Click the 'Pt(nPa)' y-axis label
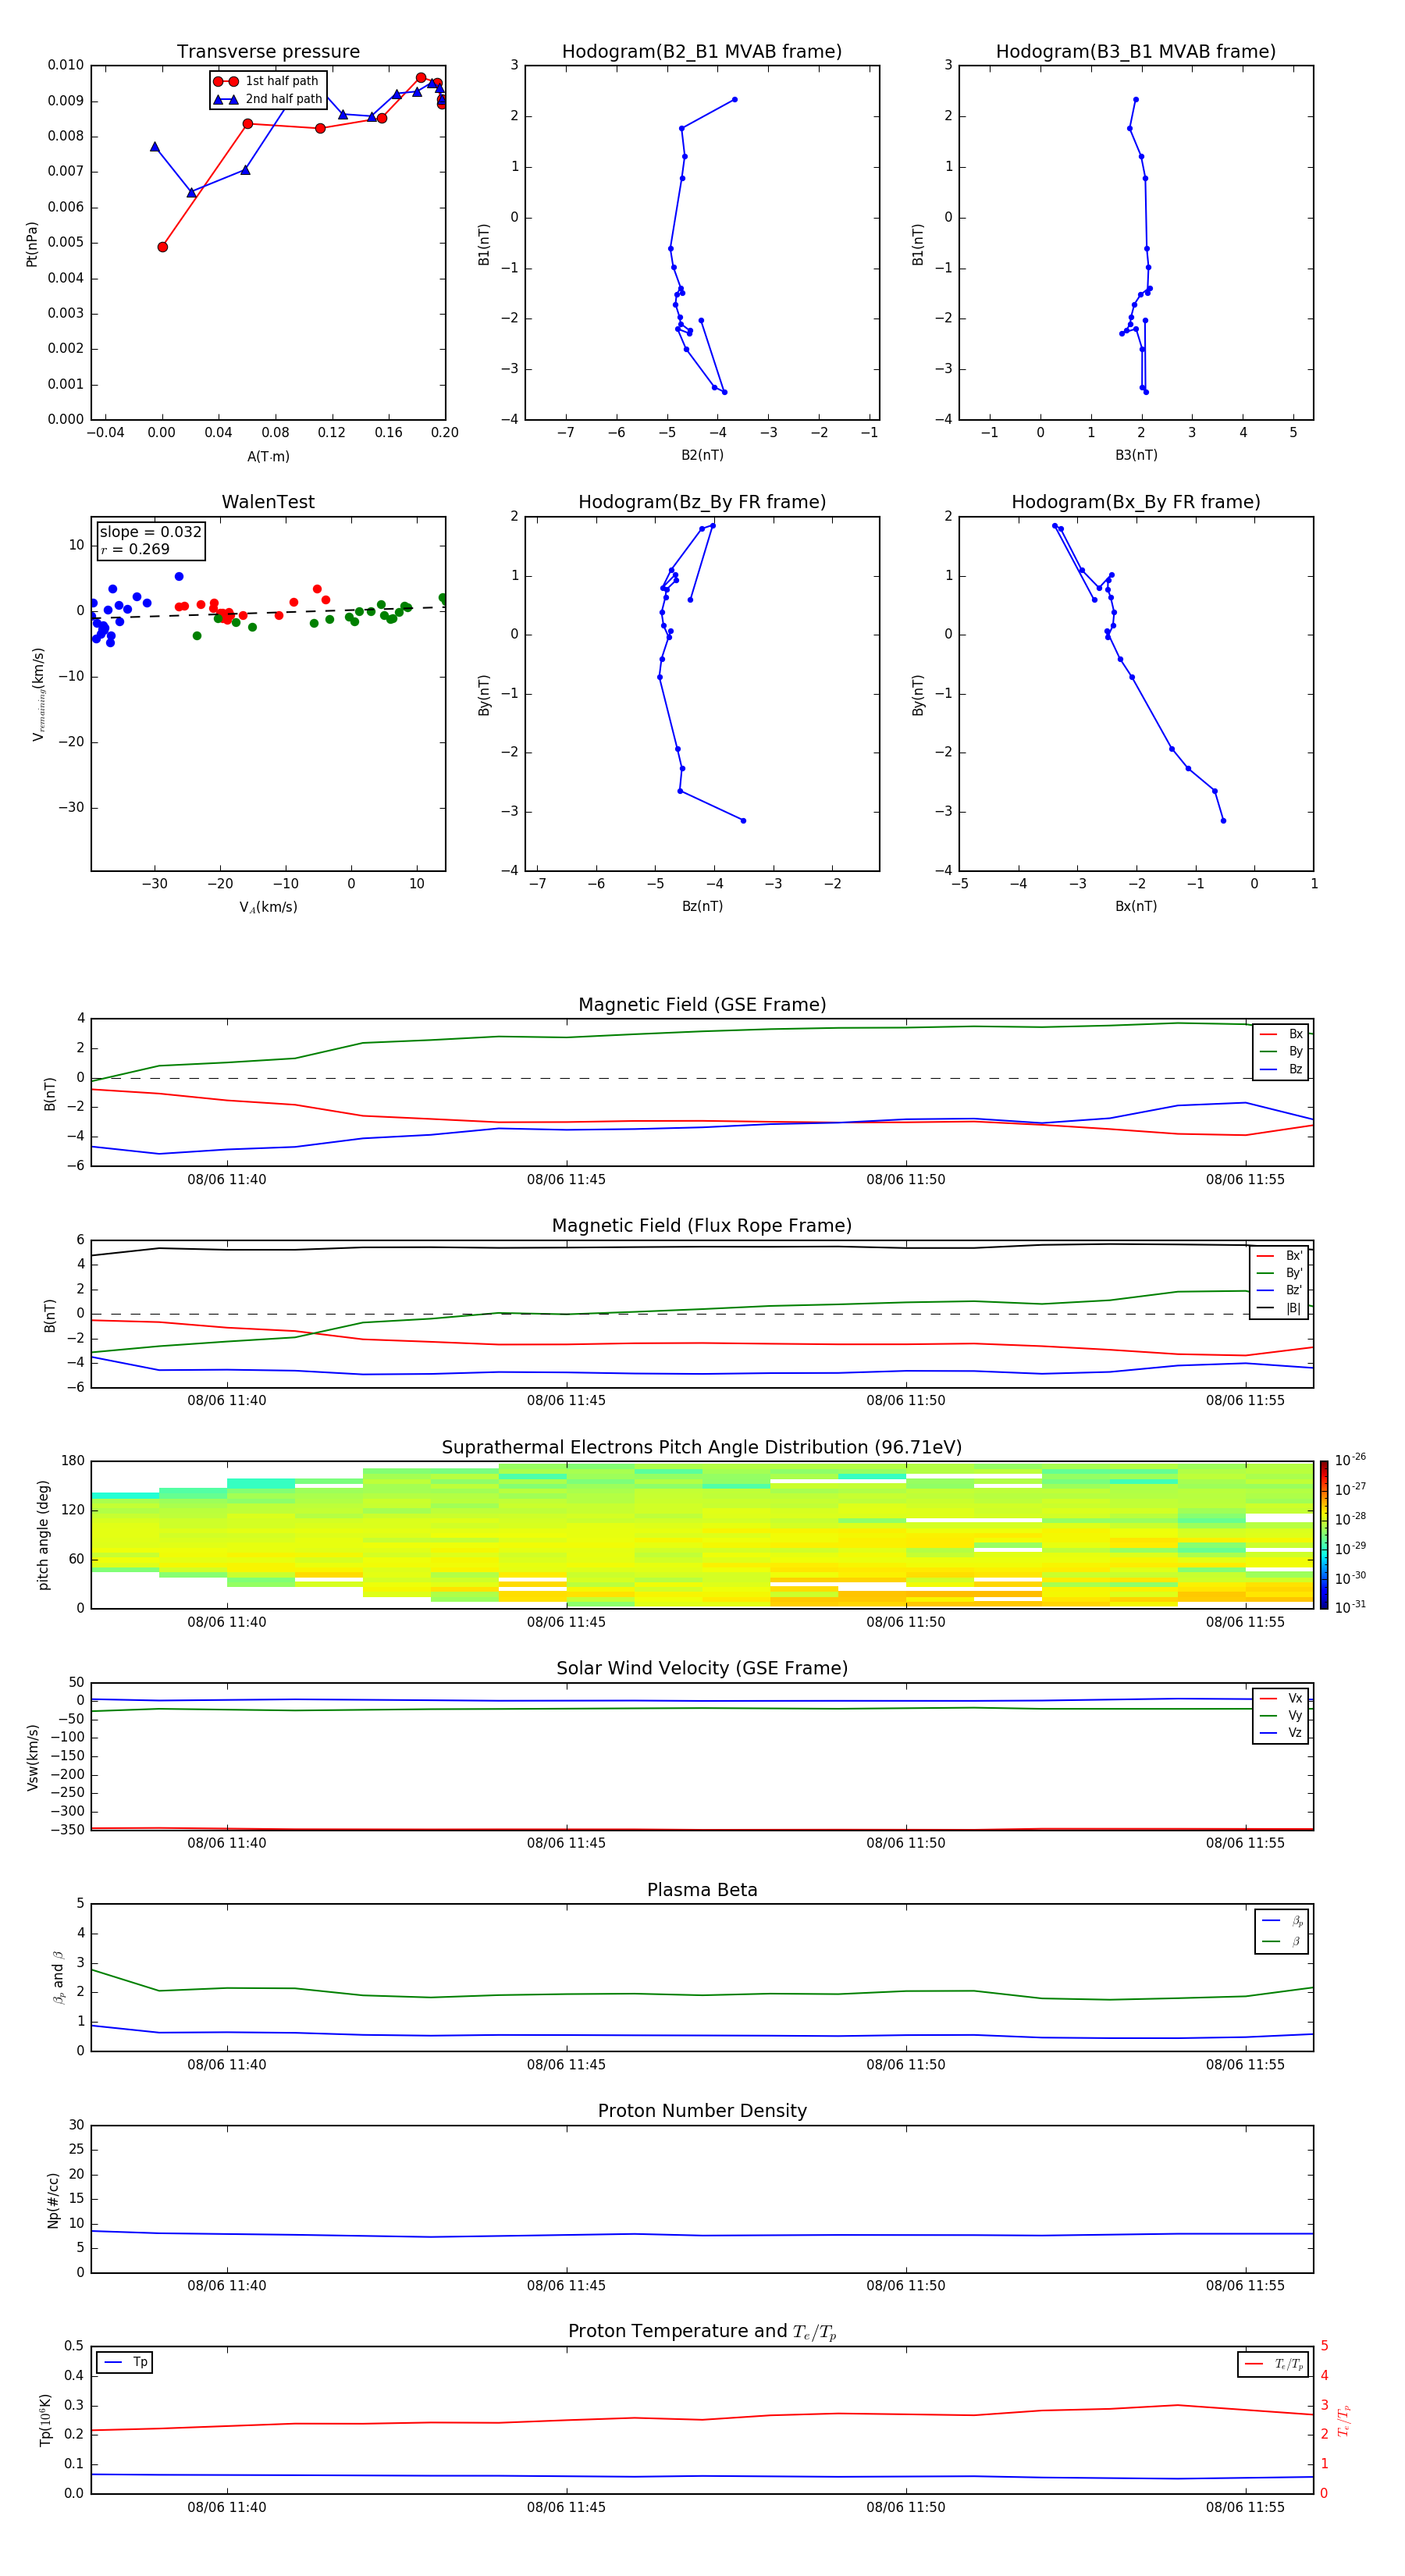Screen dimensions: 1405x2576 (x=32, y=244)
